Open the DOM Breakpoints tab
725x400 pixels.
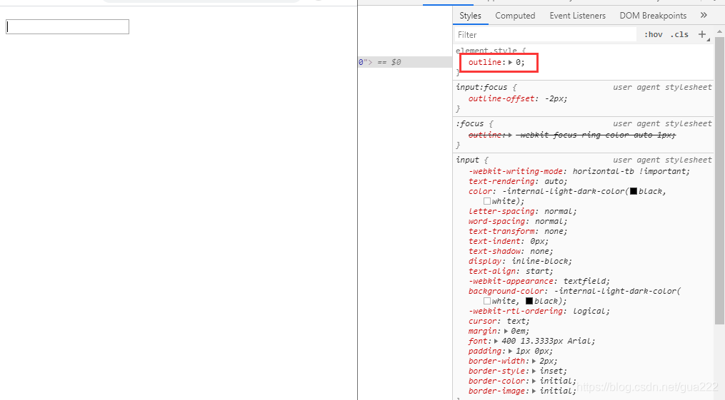[653, 16]
